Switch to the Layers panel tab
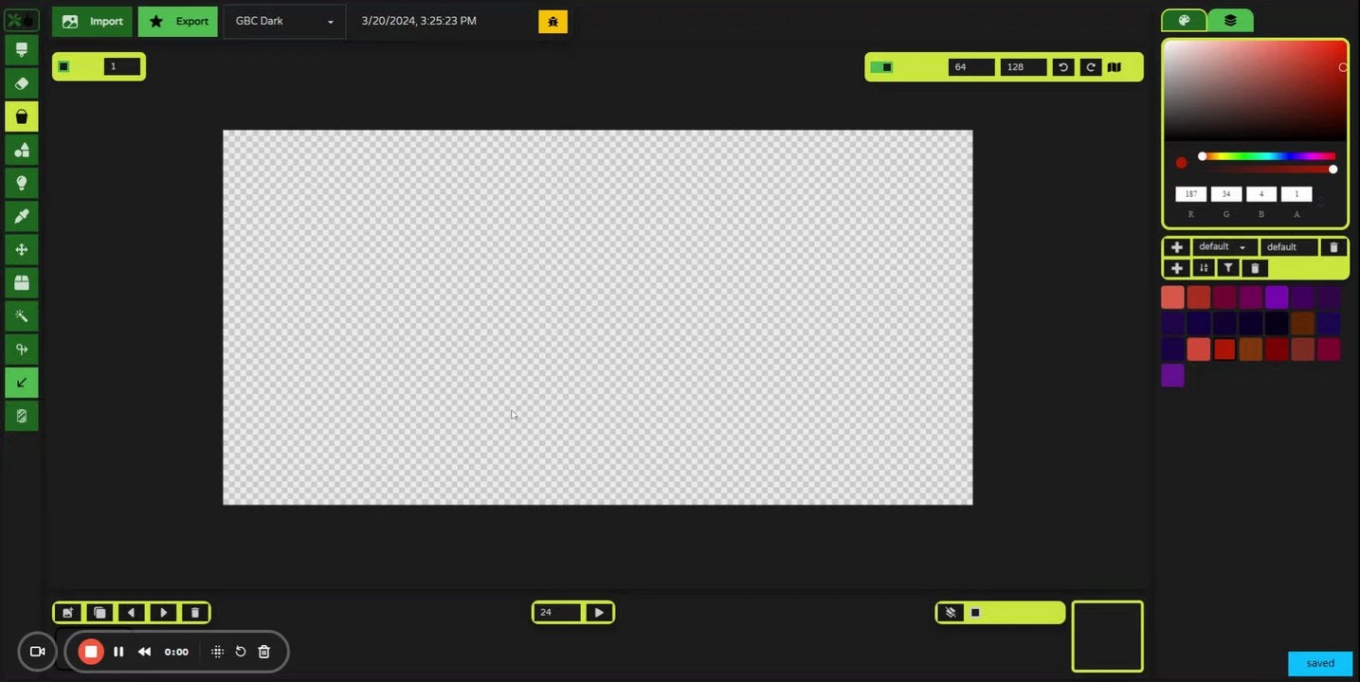1360x682 pixels. click(x=1230, y=19)
